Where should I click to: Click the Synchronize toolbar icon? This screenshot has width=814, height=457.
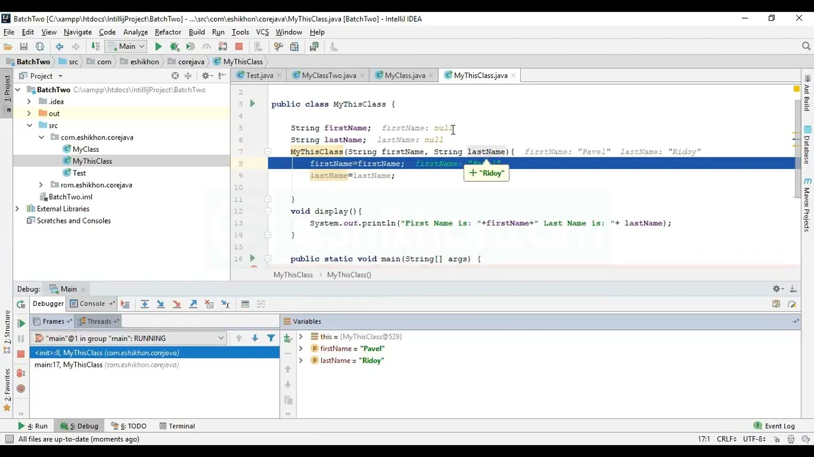(x=39, y=46)
